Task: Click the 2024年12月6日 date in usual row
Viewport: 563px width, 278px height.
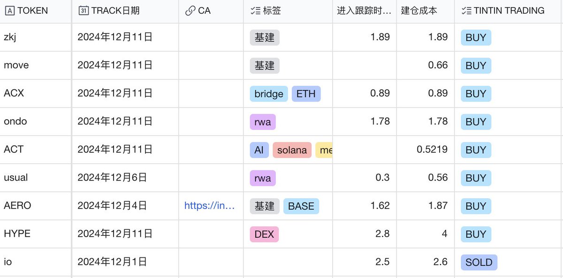Action: pos(113,178)
